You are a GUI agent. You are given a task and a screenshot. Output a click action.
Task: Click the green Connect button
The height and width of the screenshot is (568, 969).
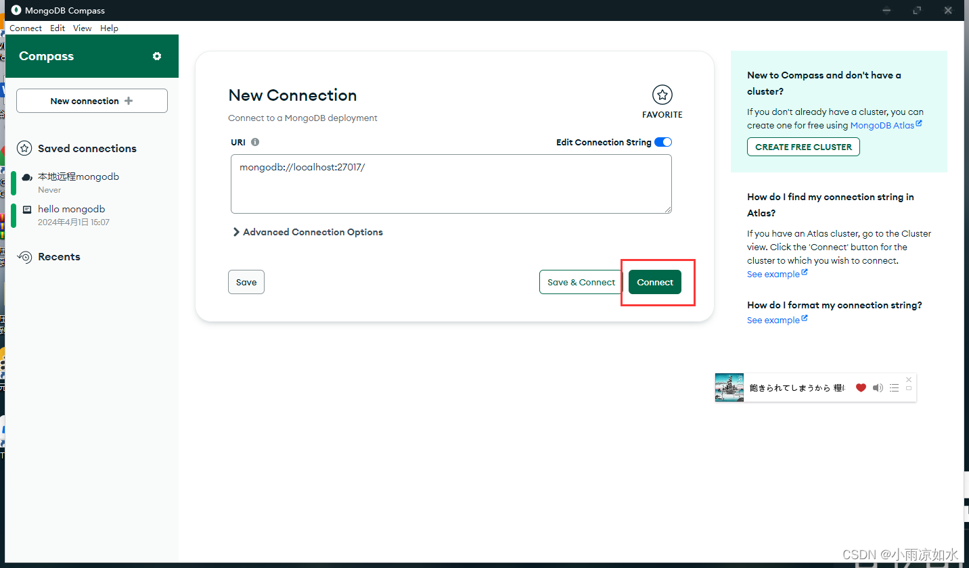pyautogui.click(x=655, y=282)
